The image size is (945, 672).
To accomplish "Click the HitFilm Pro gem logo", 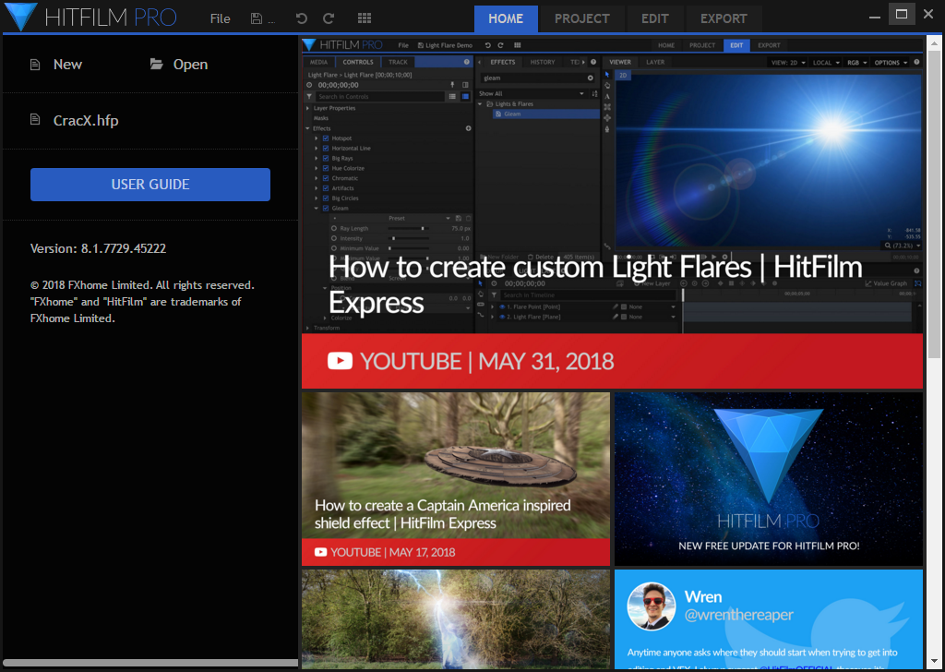I will click(20, 17).
